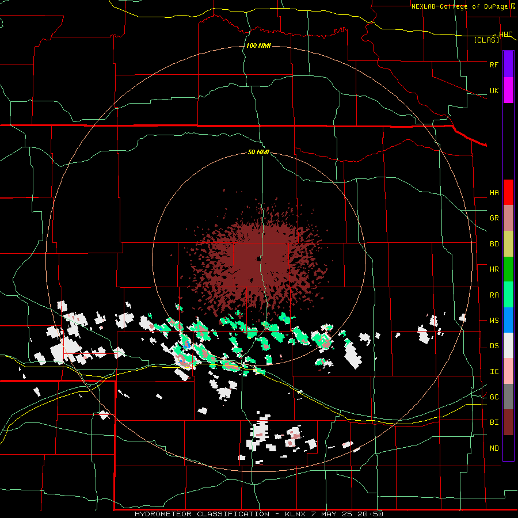Click the HR legend label
The image size is (518, 518).
pos(494,269)
